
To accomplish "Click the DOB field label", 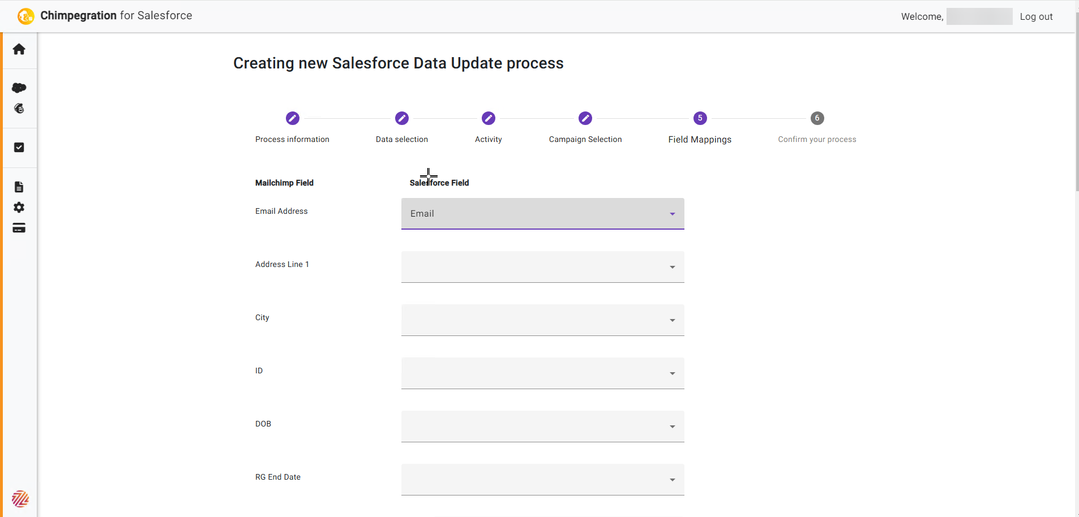I will point(263,424).
